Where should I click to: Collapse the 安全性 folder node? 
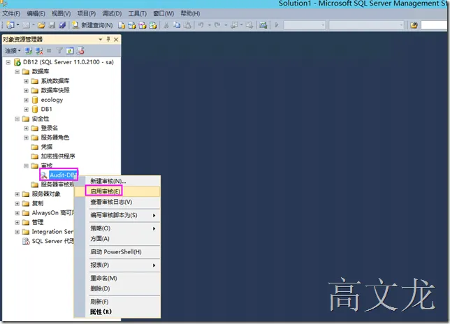17,119
